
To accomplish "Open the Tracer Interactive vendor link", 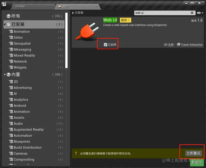I will click(192, 45).
